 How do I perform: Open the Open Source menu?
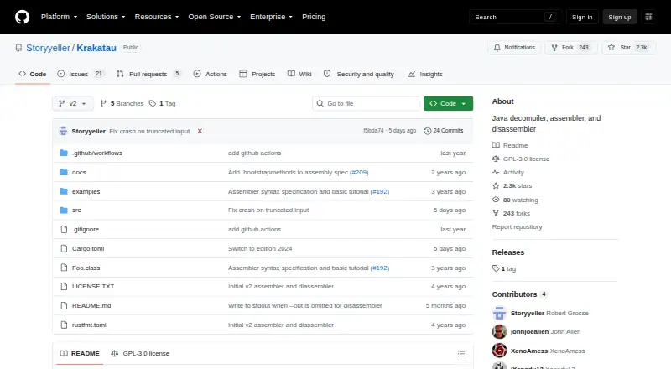point(215,17)
